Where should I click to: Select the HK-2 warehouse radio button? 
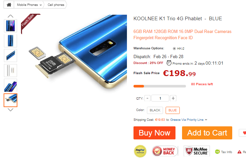click(x=174, y=49)
